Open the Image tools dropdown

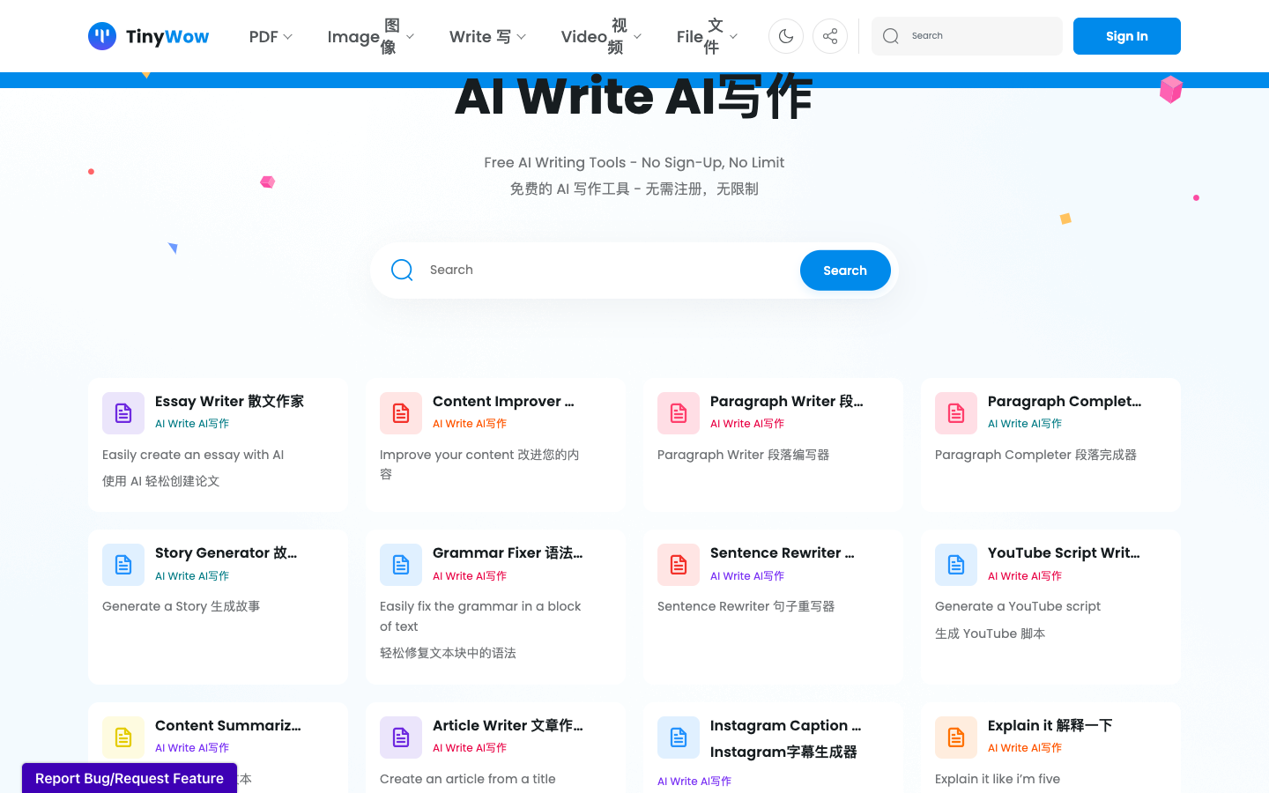pyautogui.click(x=369, y=36)
